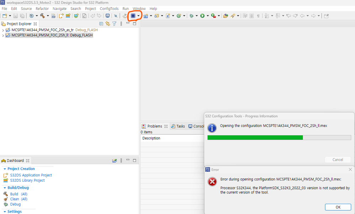Click the hammer Build toolbar icon
Image resolution: width=355 pixels, height=214 pixels.
coord(42,16)
